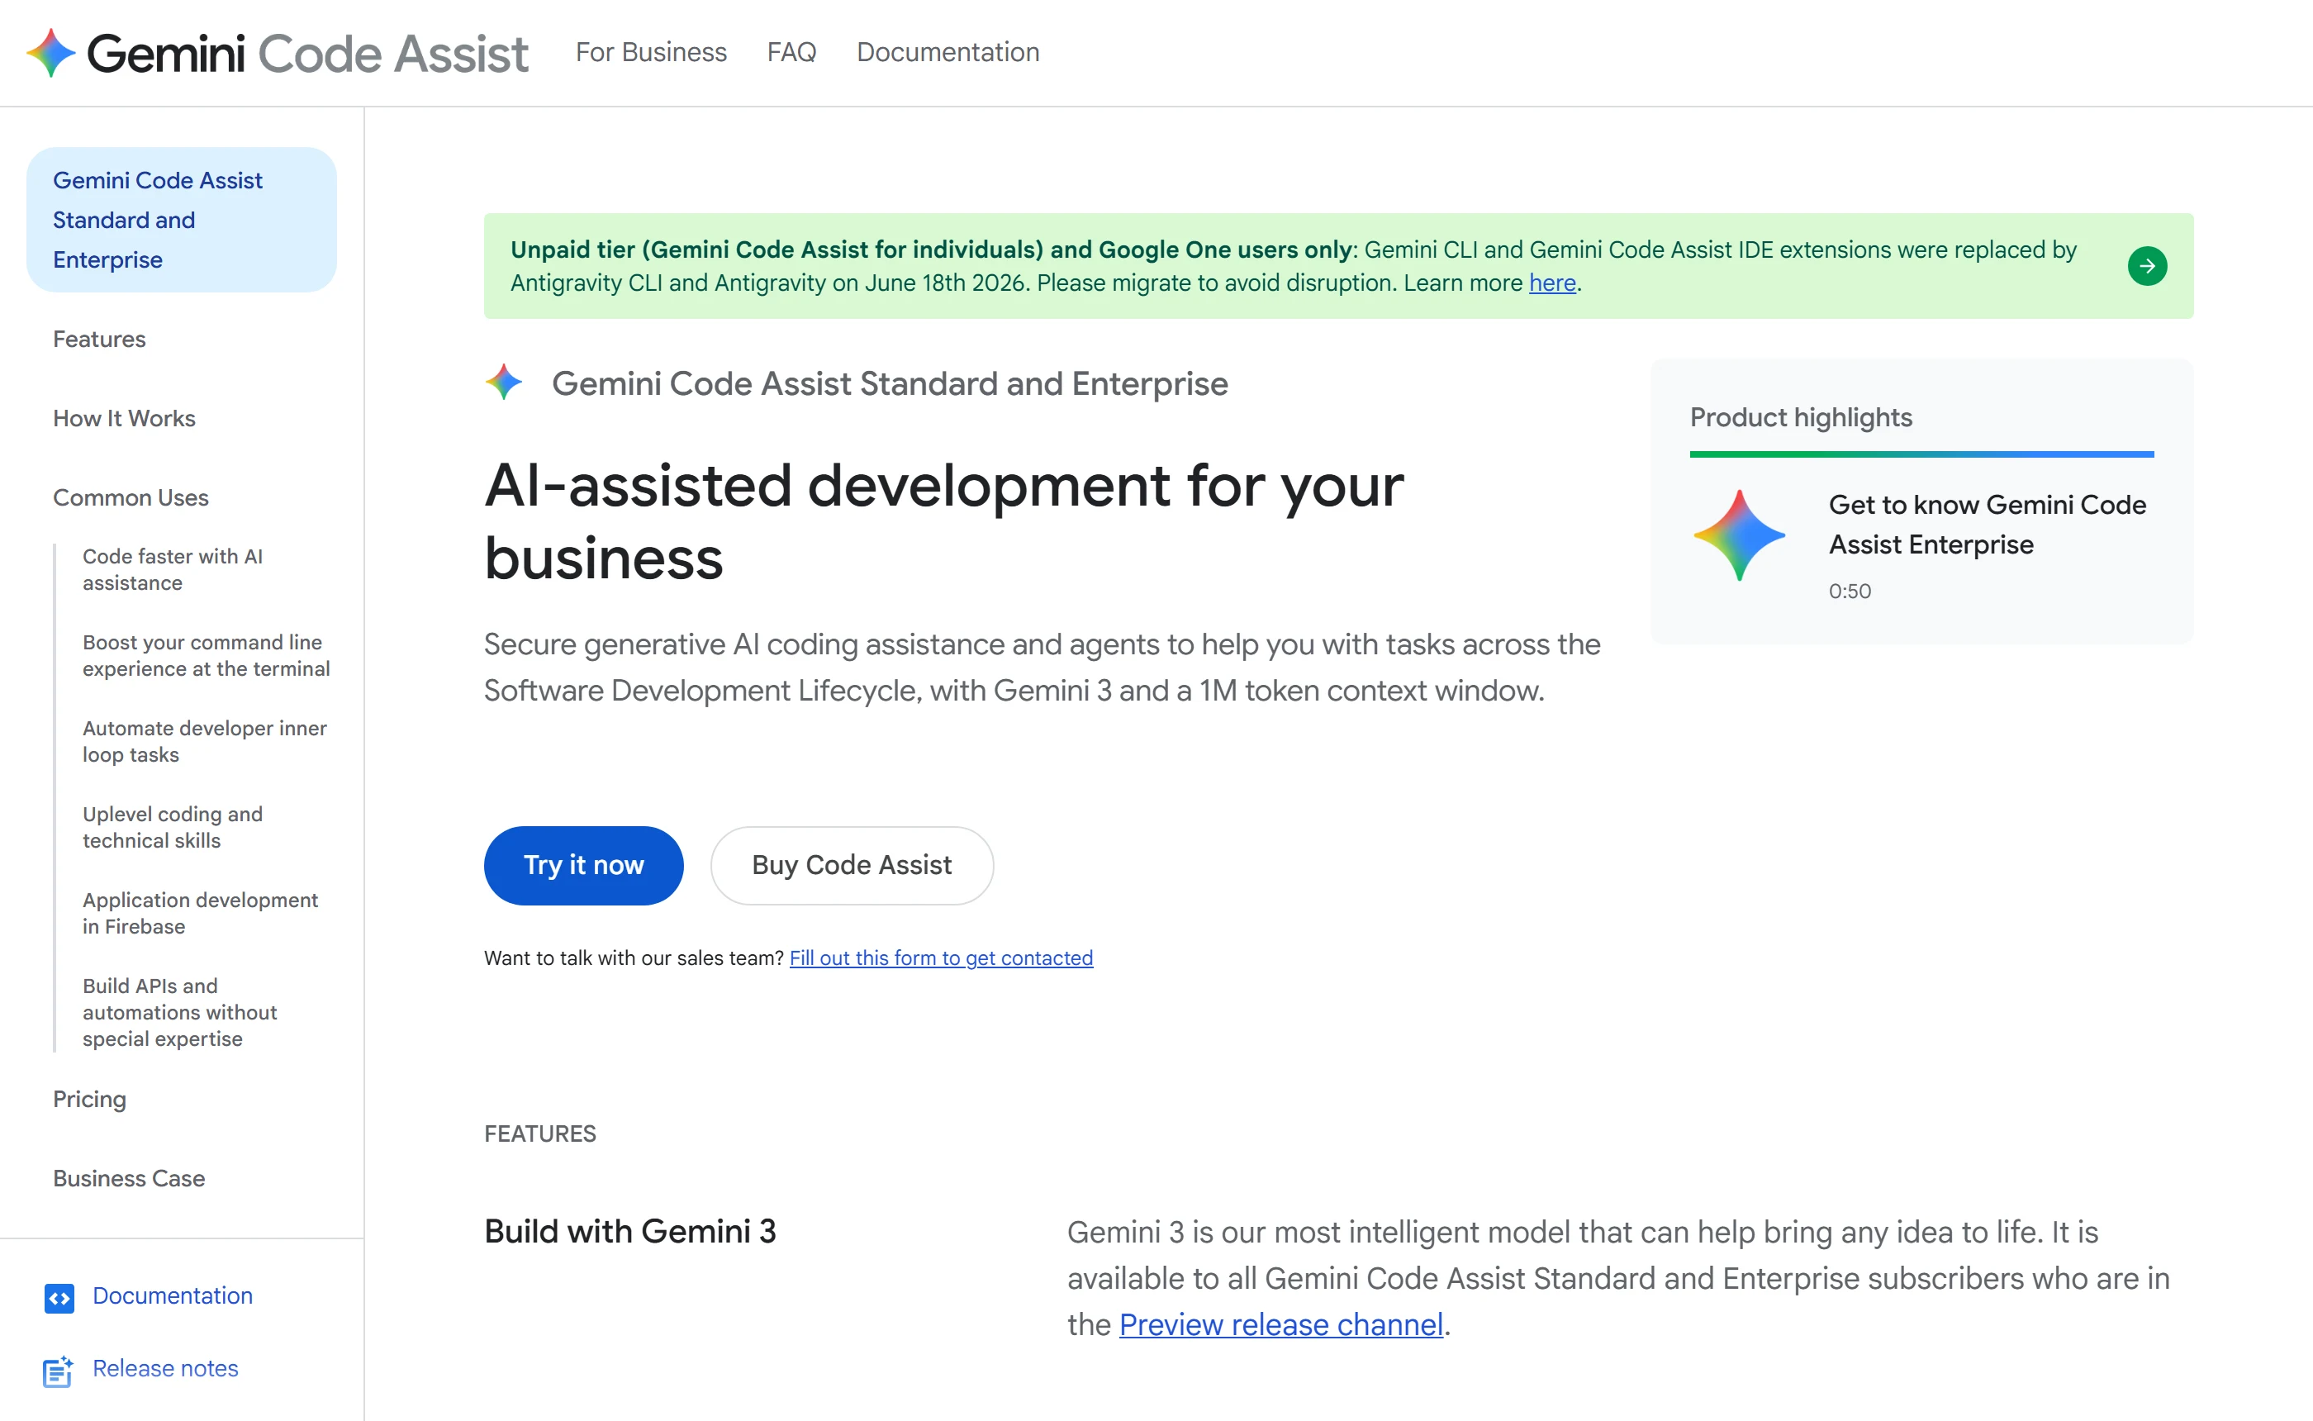2313x1421 pixels.
Task: Open the Preview release channel link
Action: 1280,1324
